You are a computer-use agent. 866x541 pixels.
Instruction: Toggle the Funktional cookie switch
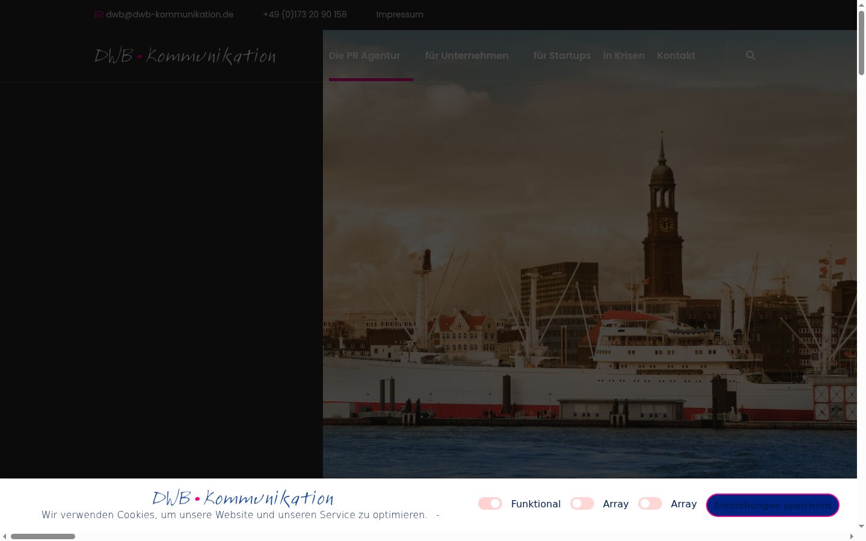[x=490, y=504]
